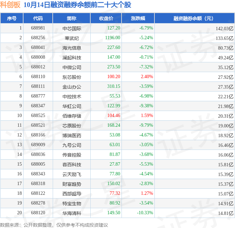Click change percentage -6.72%

click(x=146, y=48)
